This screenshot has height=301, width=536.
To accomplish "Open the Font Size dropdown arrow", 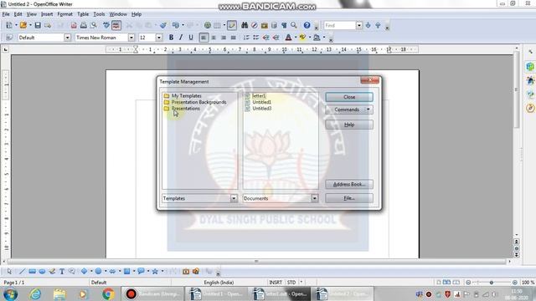I will [x=158, y=38].
